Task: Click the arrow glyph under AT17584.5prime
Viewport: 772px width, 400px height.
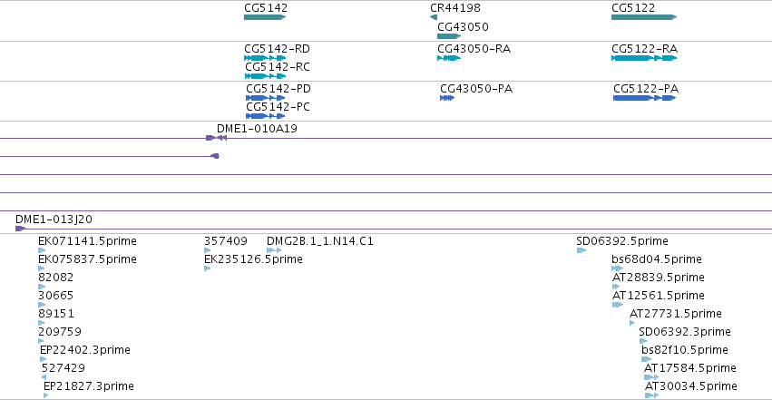Action: tap(651, 377)
